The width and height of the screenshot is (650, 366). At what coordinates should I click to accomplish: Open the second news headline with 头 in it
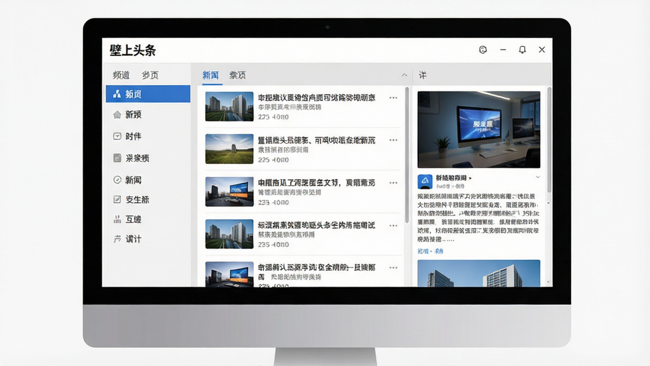point(317,140)
